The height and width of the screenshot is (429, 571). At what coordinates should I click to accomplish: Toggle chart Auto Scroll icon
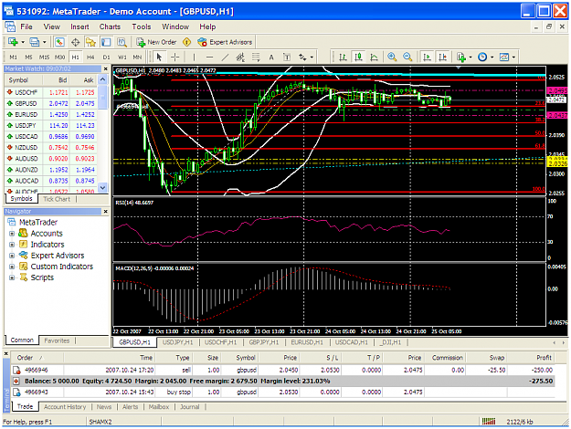coord(427,58)
